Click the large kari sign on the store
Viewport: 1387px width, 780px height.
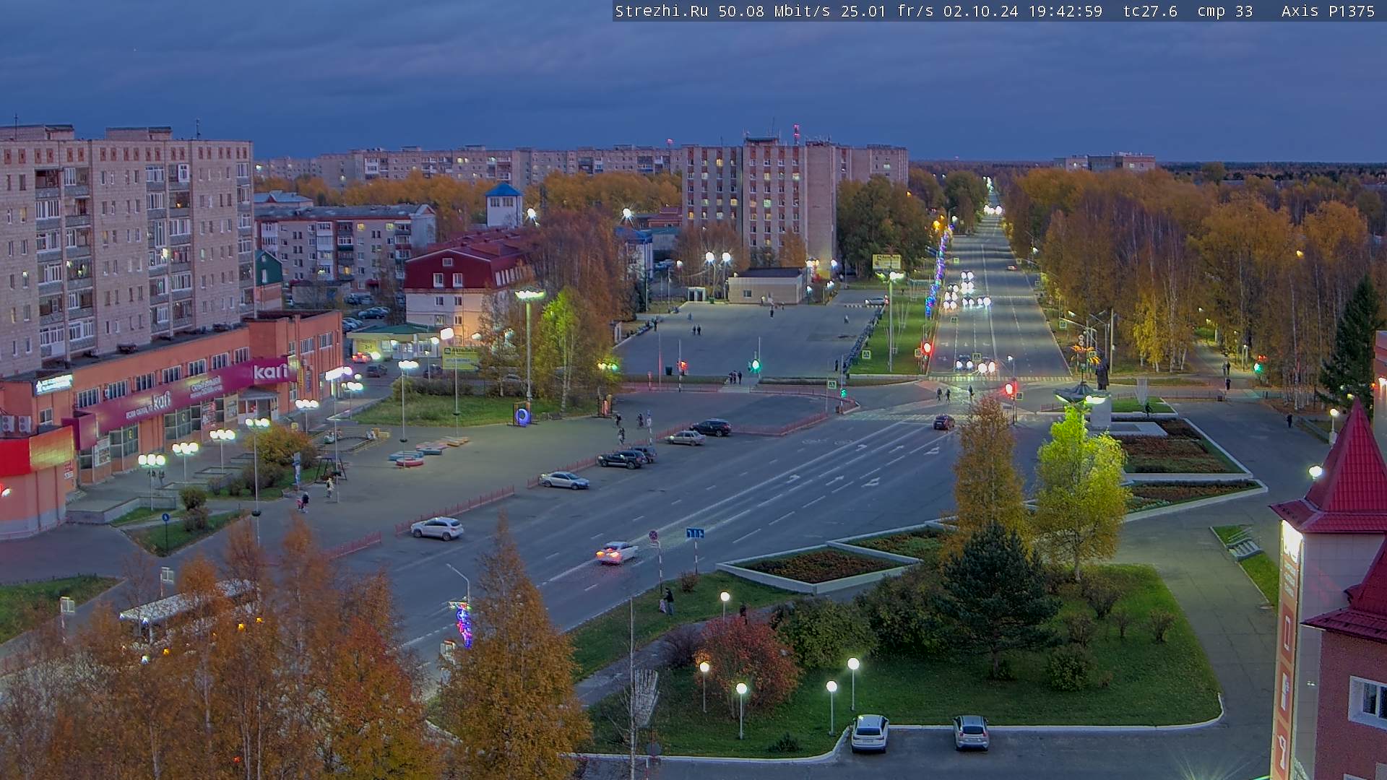[x=271, y=371]
